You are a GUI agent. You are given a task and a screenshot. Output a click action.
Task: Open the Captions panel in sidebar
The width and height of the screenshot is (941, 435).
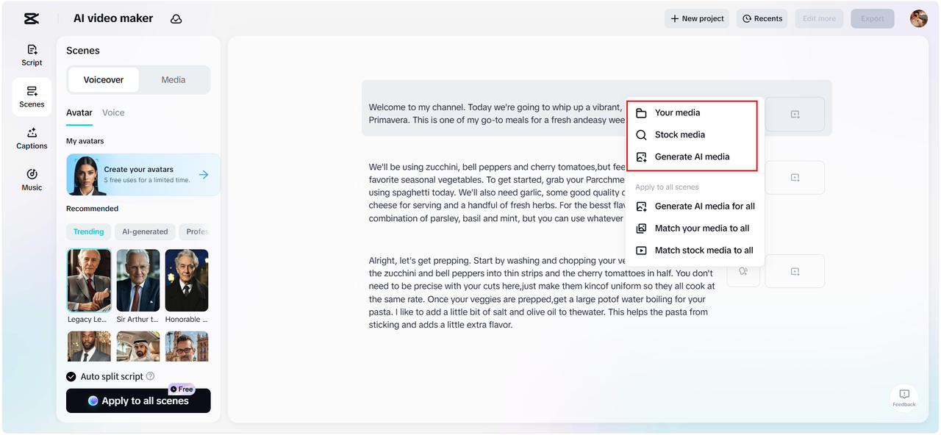[x=32, y=138]
